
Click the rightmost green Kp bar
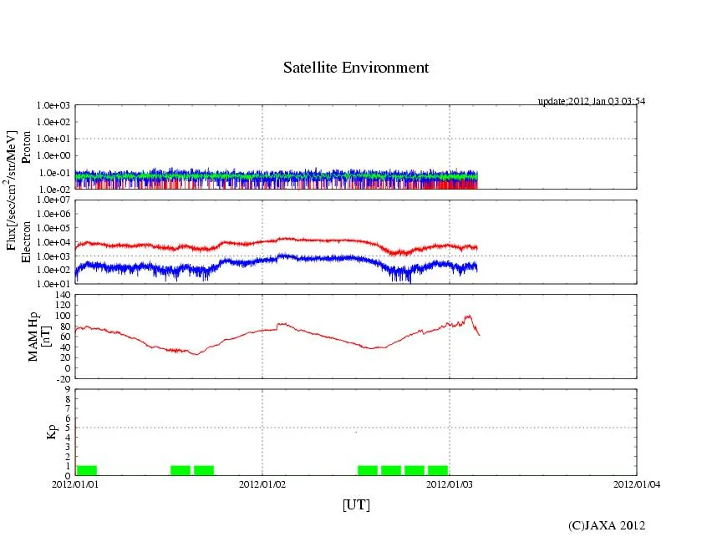(x=438, y=470)
